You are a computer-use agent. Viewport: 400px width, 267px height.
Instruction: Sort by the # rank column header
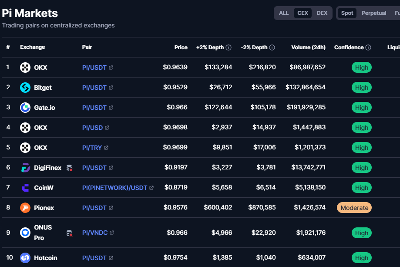[x=8, y=47]
